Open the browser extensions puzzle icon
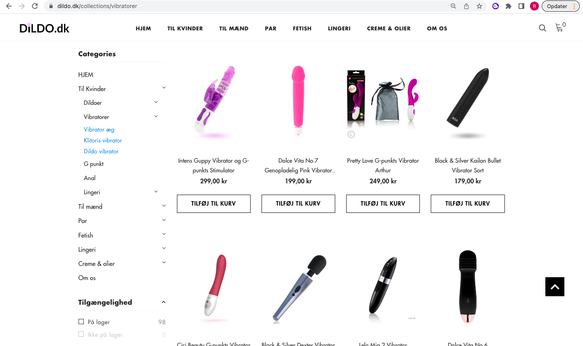 pyautogui.click(x=509, y=6)
